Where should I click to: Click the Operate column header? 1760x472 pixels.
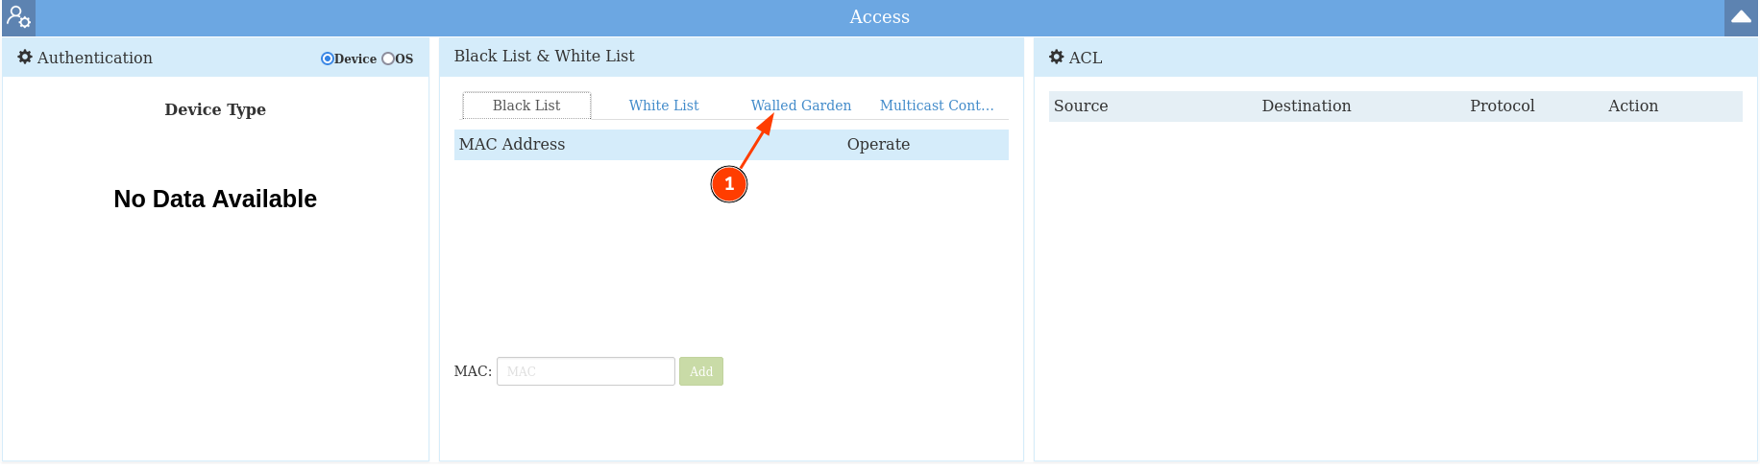coord(878,144)
